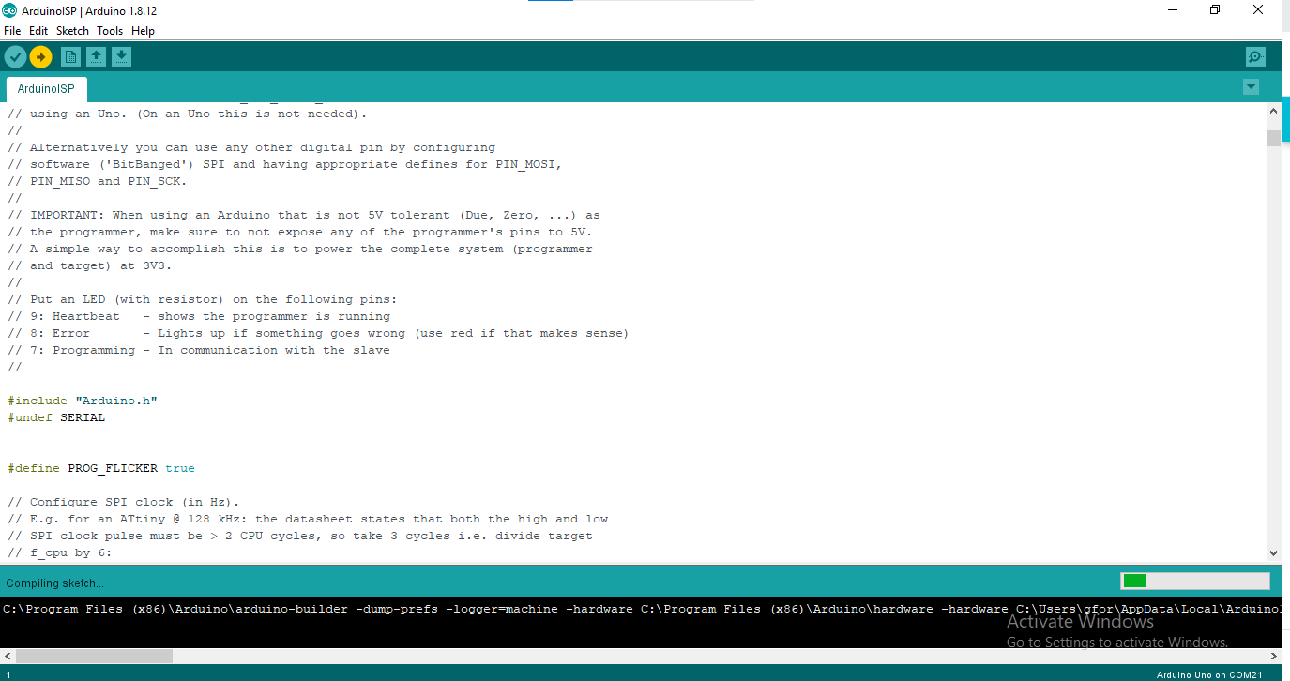Open the Sketch menu
Image resolution: width=1290 pixels, height=681 pixels.
point(72,31)
